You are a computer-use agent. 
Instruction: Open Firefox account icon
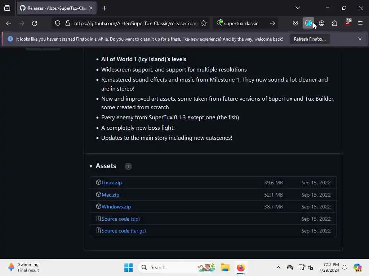pyautogui.click(x=322, y=23)
